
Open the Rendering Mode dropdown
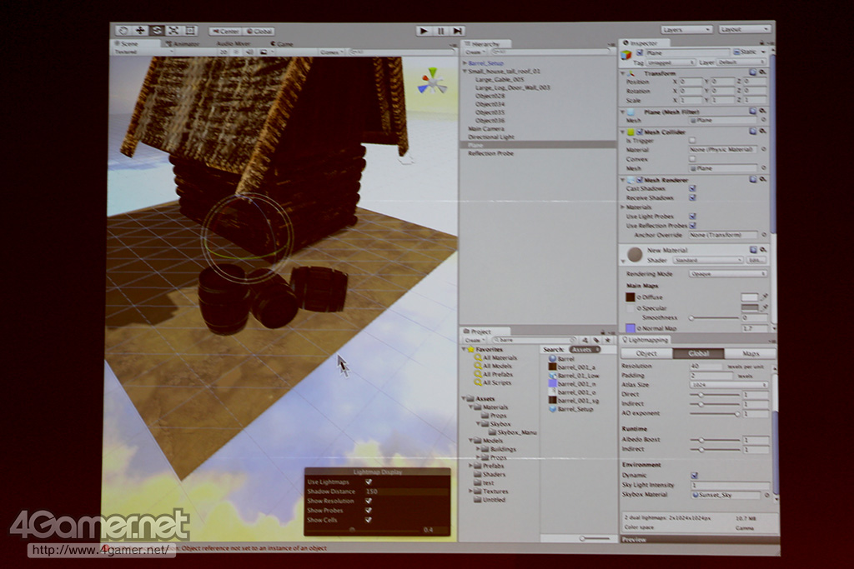(727, 273)
